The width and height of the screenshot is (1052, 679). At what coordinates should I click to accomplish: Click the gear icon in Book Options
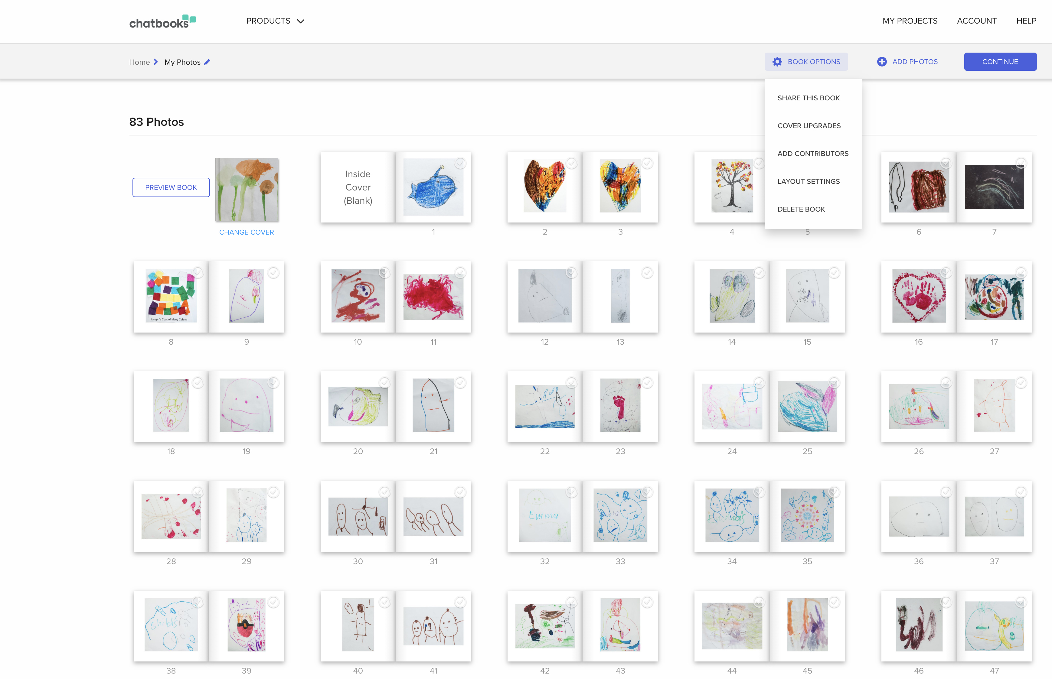point(777,62)
